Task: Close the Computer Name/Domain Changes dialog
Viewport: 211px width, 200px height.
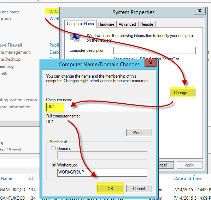Action: [151, 63]
